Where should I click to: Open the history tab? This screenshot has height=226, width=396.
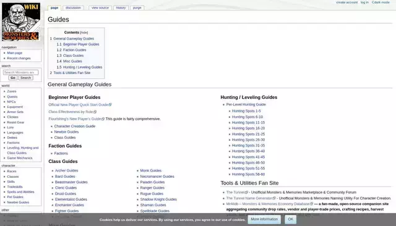(121, 8)
